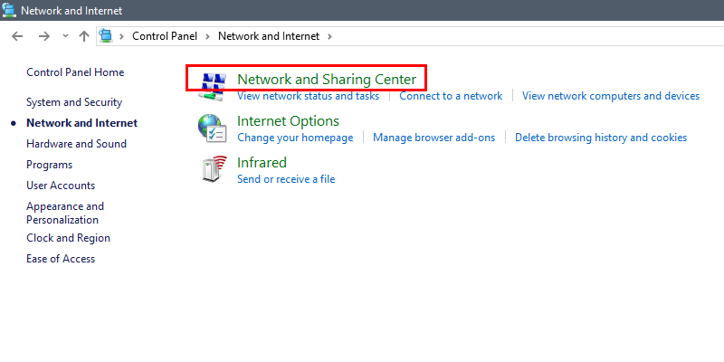Click Connect to a network link

click(451, 96)
